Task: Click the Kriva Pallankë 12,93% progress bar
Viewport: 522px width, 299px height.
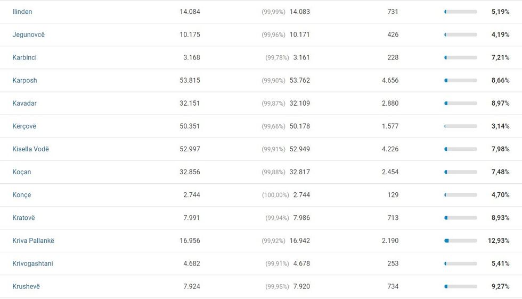Action: tap(461, 241)
